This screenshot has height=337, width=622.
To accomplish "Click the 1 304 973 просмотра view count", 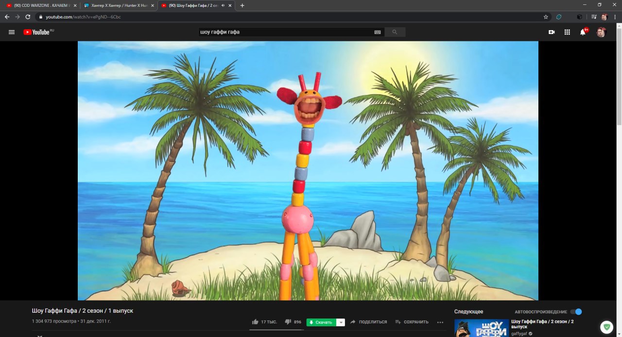I will [x=54, y=321].
